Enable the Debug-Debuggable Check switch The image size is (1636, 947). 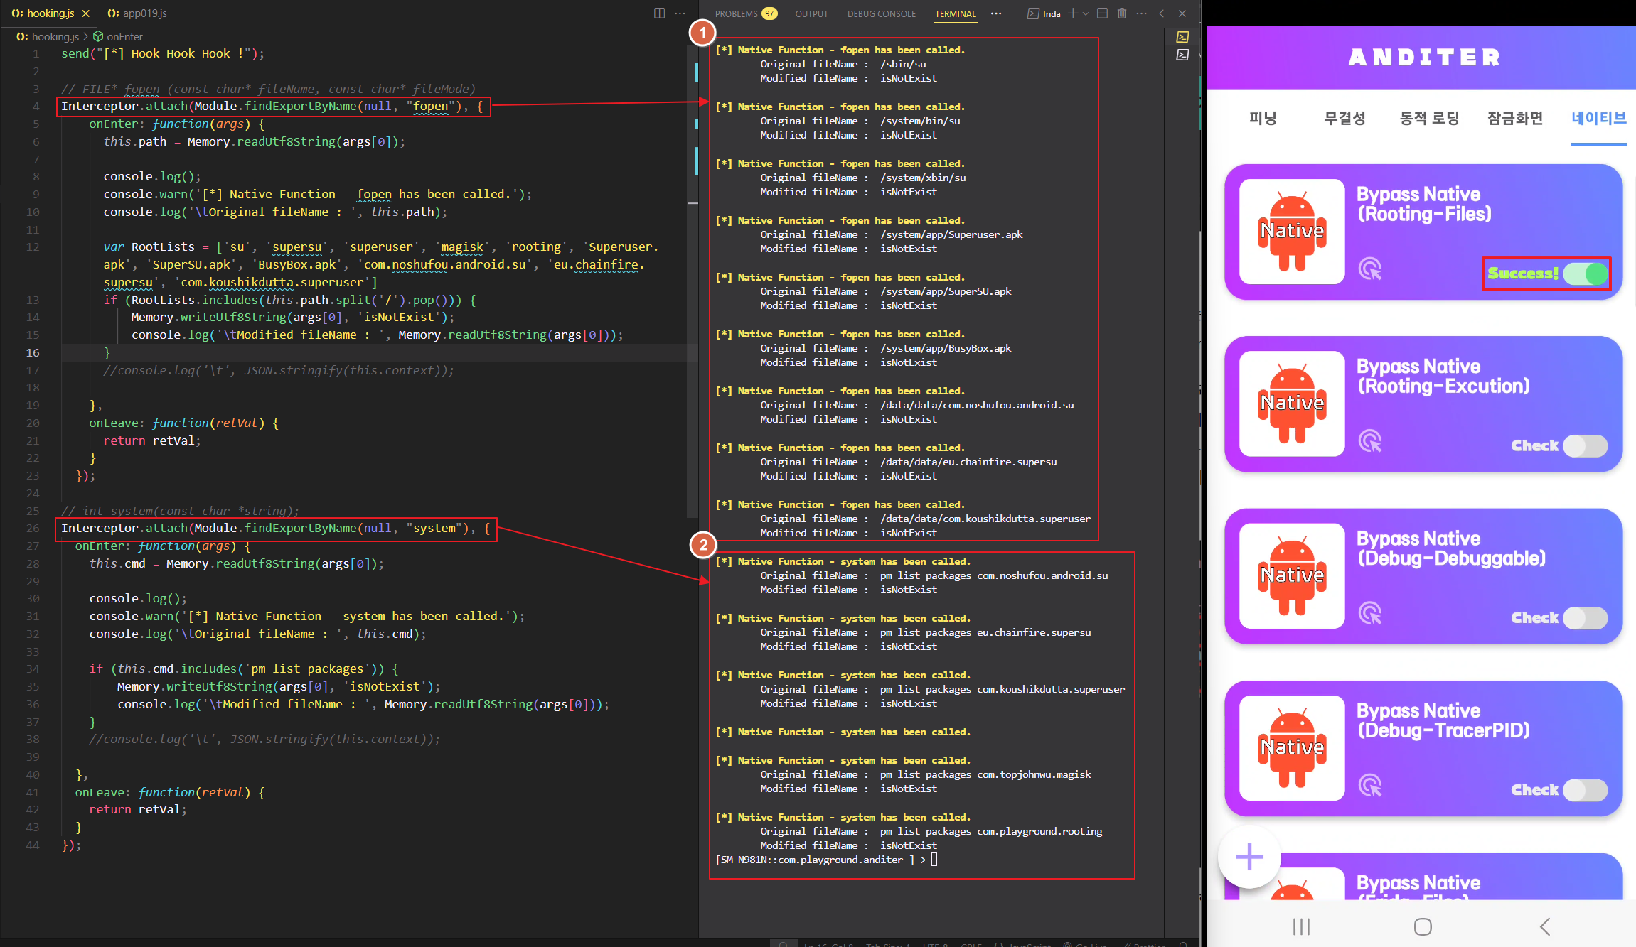[x=1586, y=618]
